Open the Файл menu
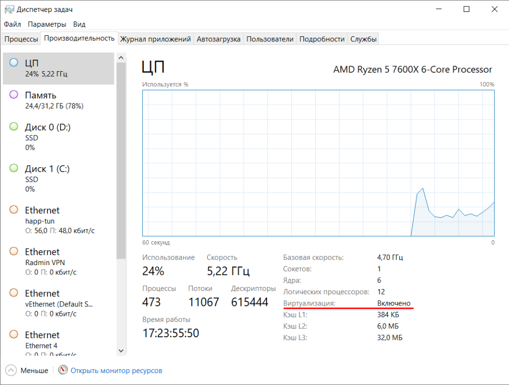The width and height of the screenshot is (509, 385). point(12,24)
